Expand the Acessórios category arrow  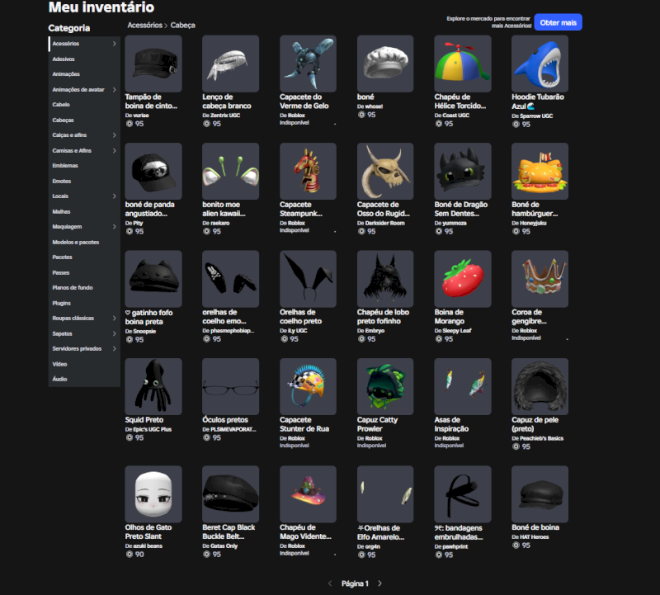pos(114,44)
